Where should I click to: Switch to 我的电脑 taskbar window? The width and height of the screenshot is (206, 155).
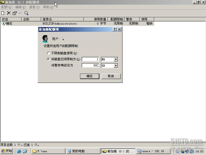point(83,151)
